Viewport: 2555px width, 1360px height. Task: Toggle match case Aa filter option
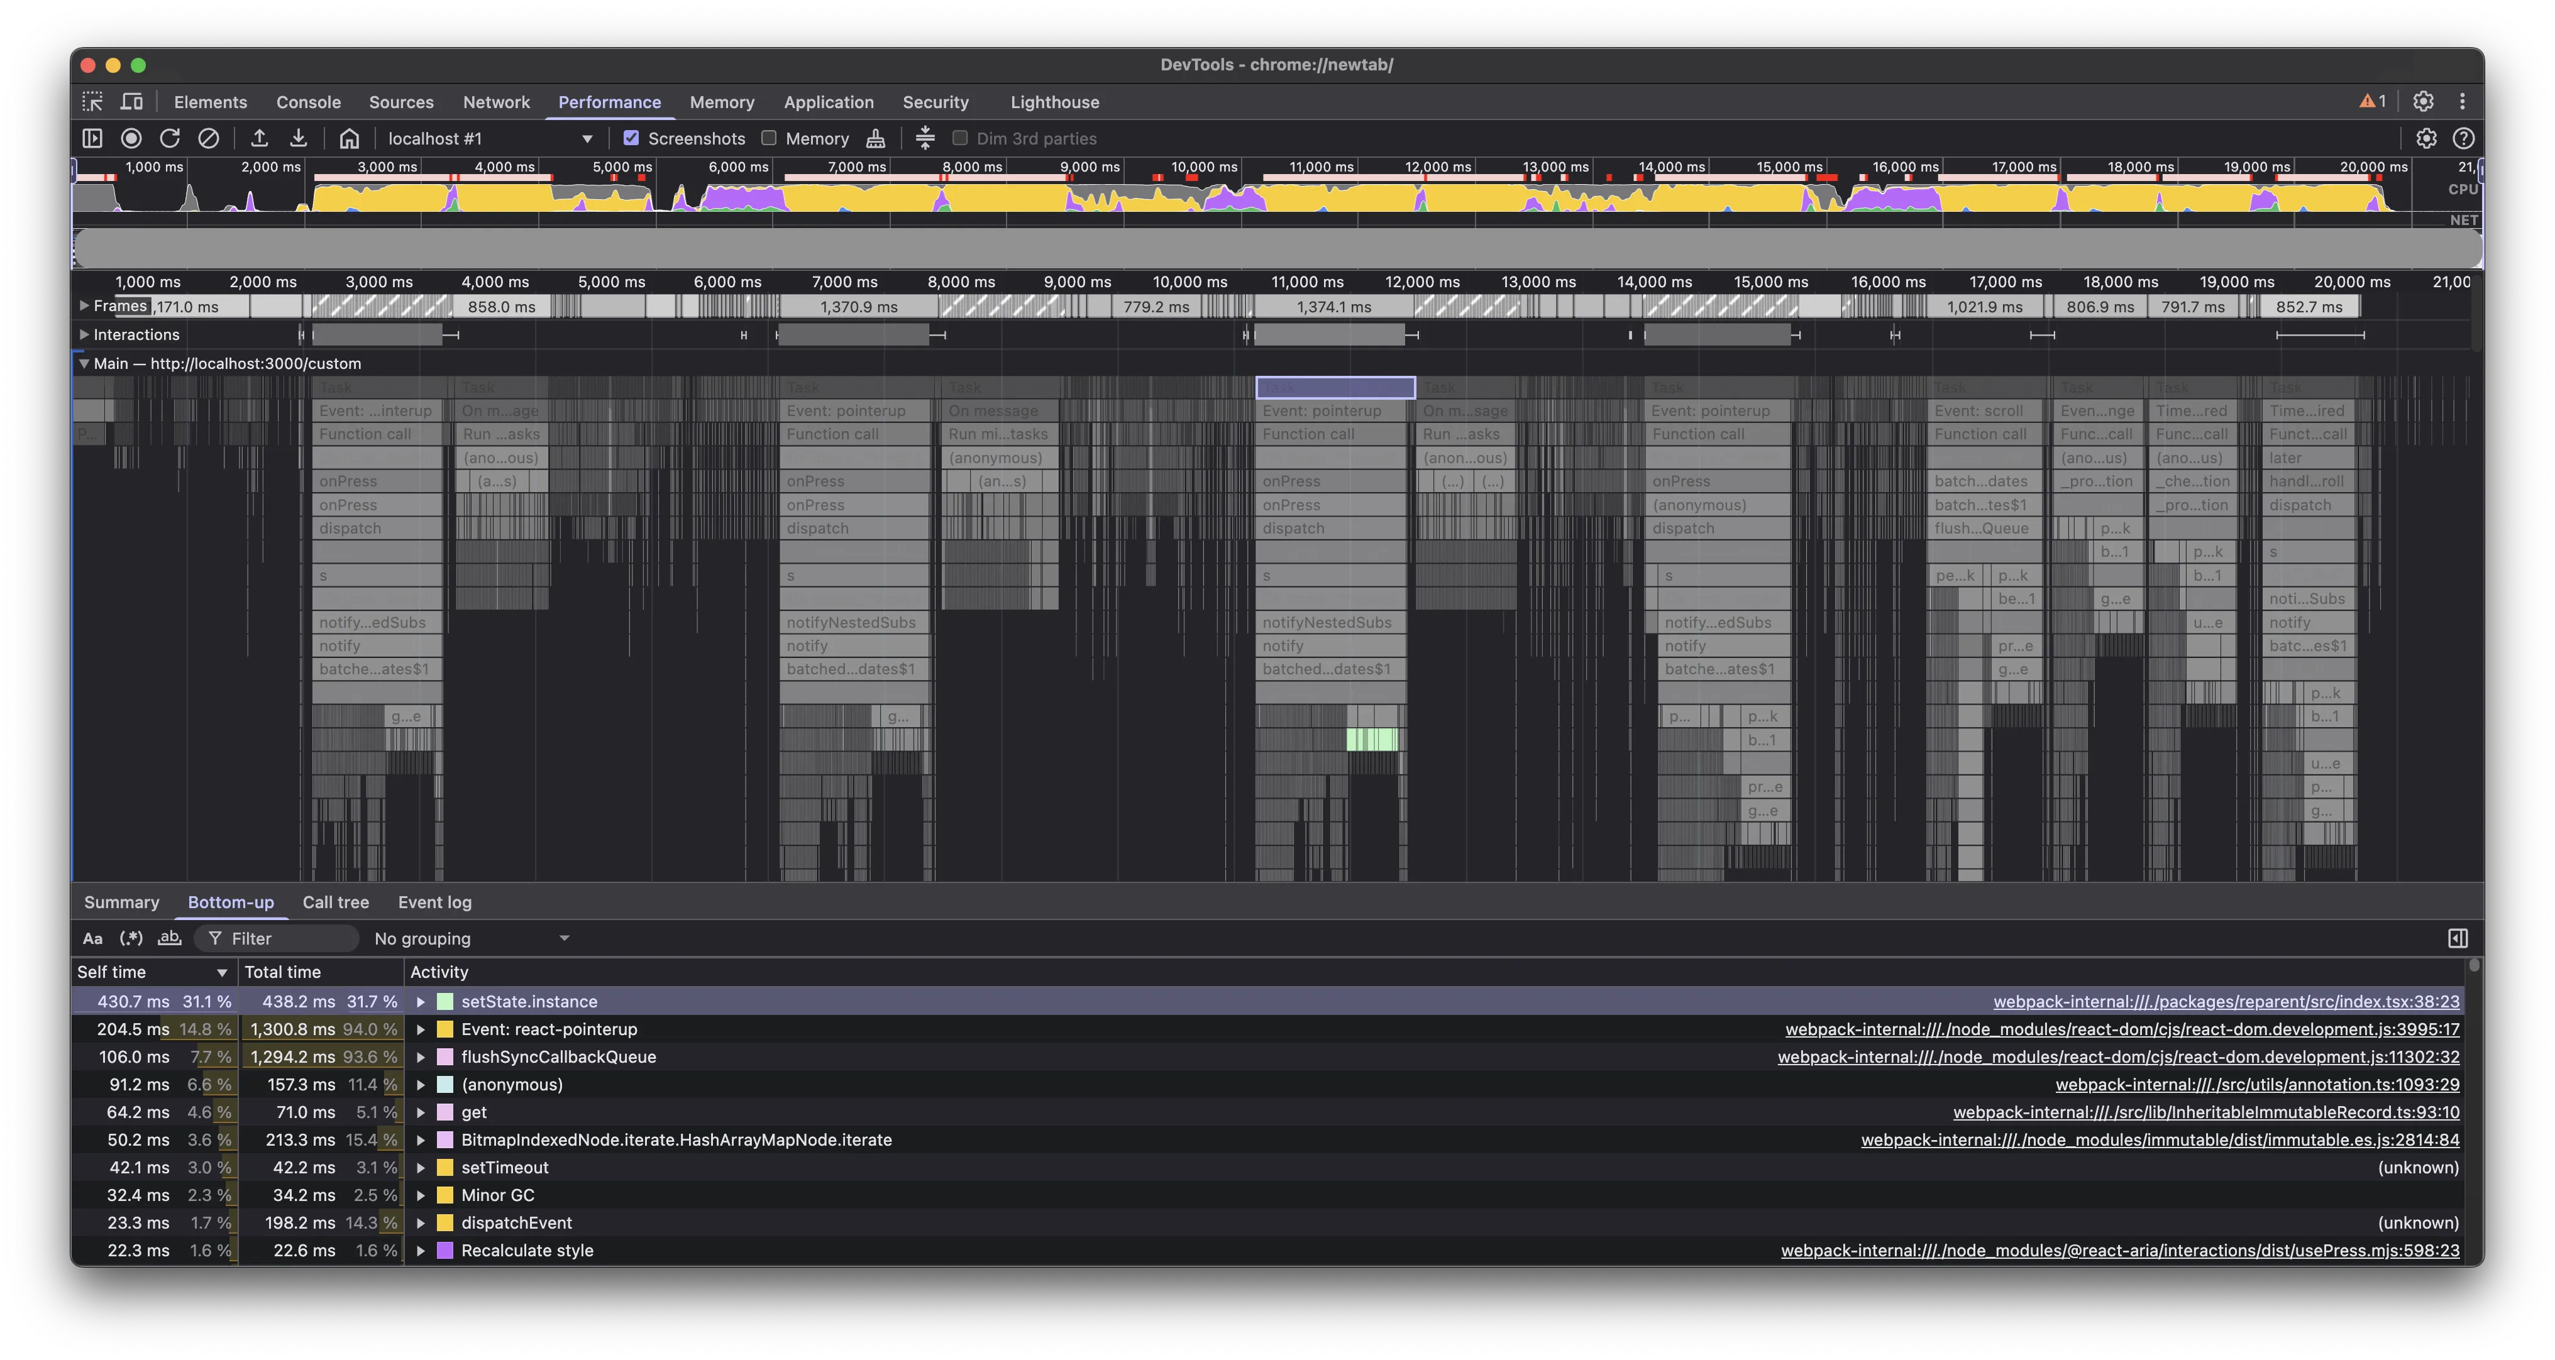click(x=92, y=939)
